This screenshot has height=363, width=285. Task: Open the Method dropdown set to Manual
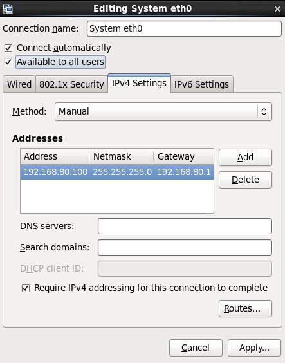coord(163,112)
